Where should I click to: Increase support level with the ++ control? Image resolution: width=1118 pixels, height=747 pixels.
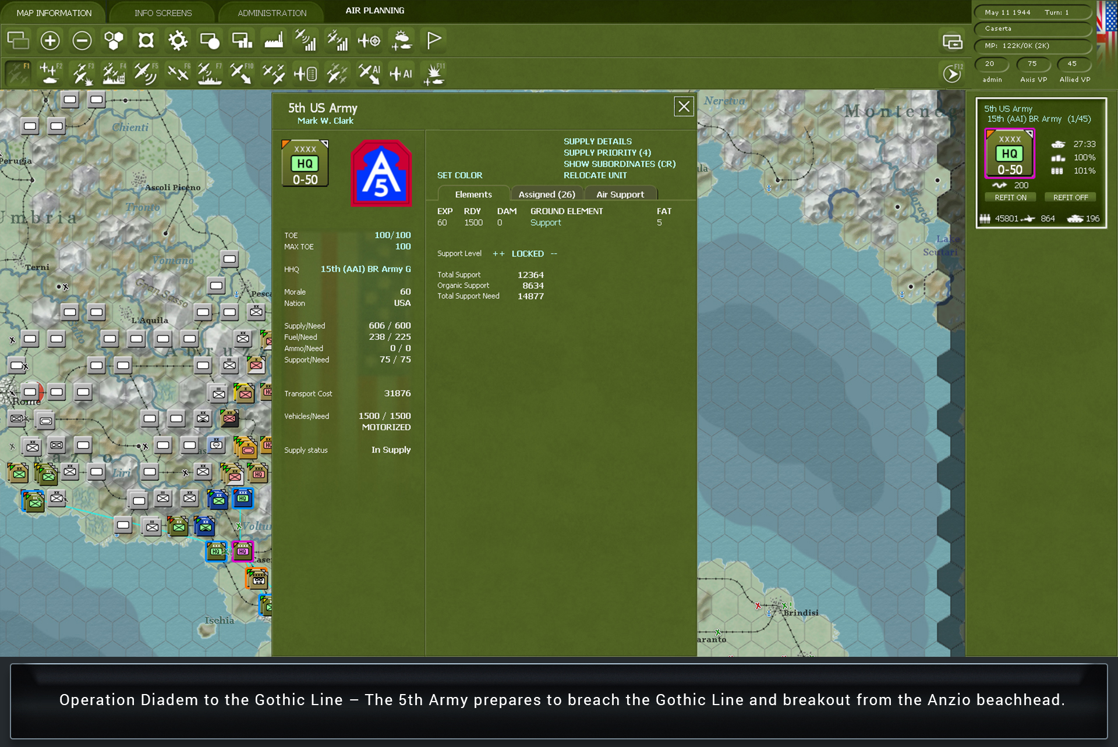[x=498, y=254]
